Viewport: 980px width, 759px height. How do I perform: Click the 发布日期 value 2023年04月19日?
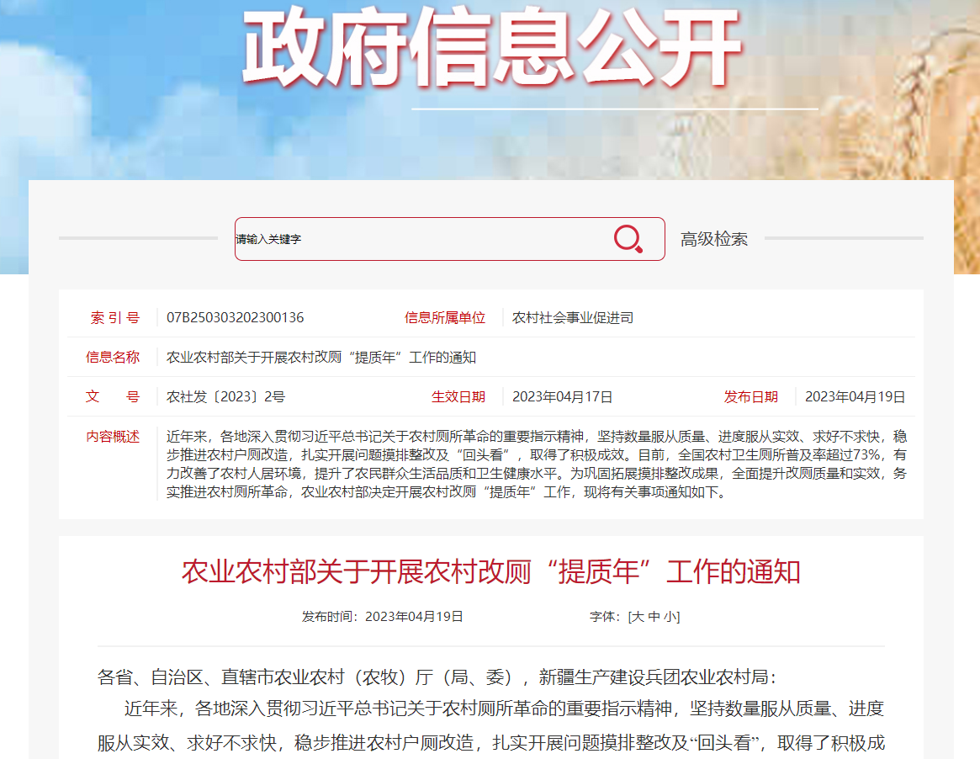point(855,397)
